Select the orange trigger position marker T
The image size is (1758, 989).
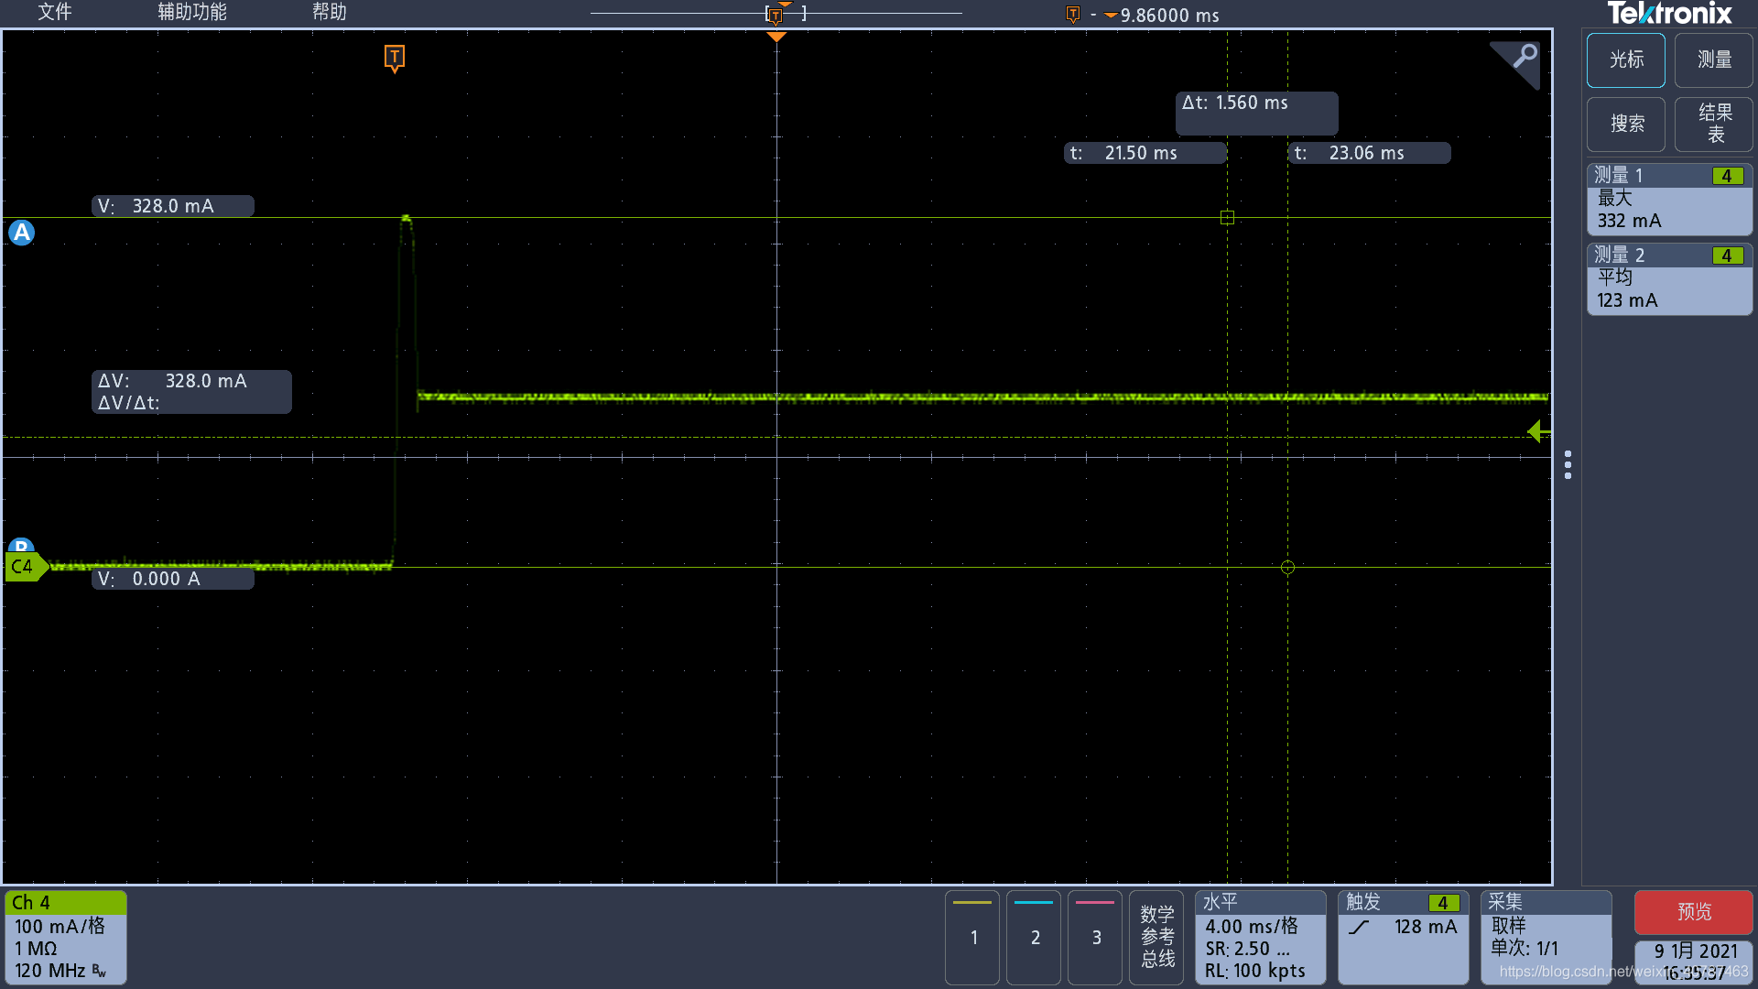click(394, 58)
